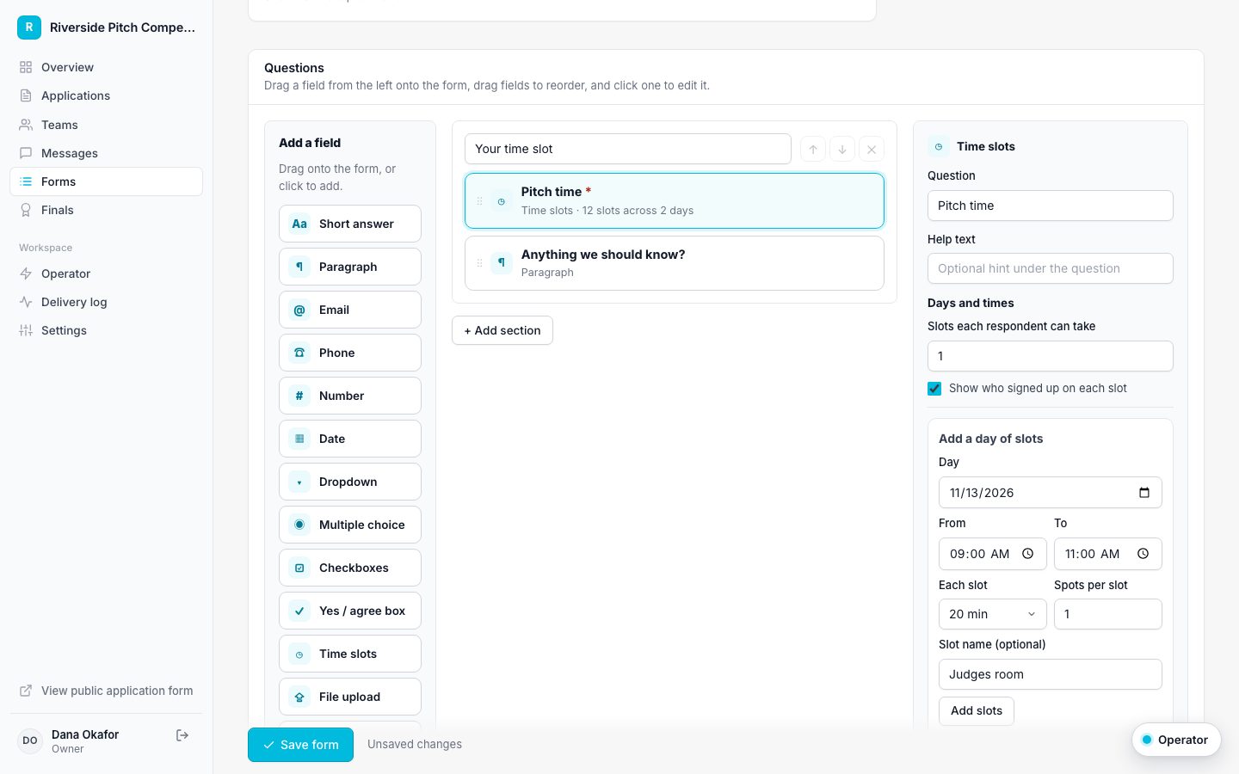Click the Spots per slot field
Viewport: 1239px width, 774px height.
coord(1108,614)
